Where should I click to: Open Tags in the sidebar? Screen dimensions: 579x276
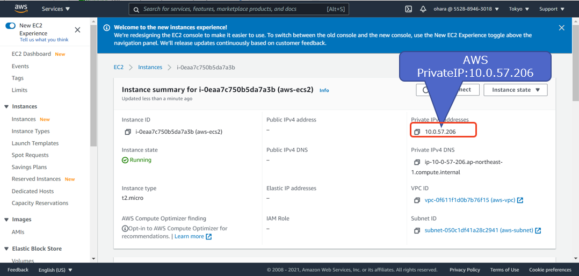click(17, 78)
